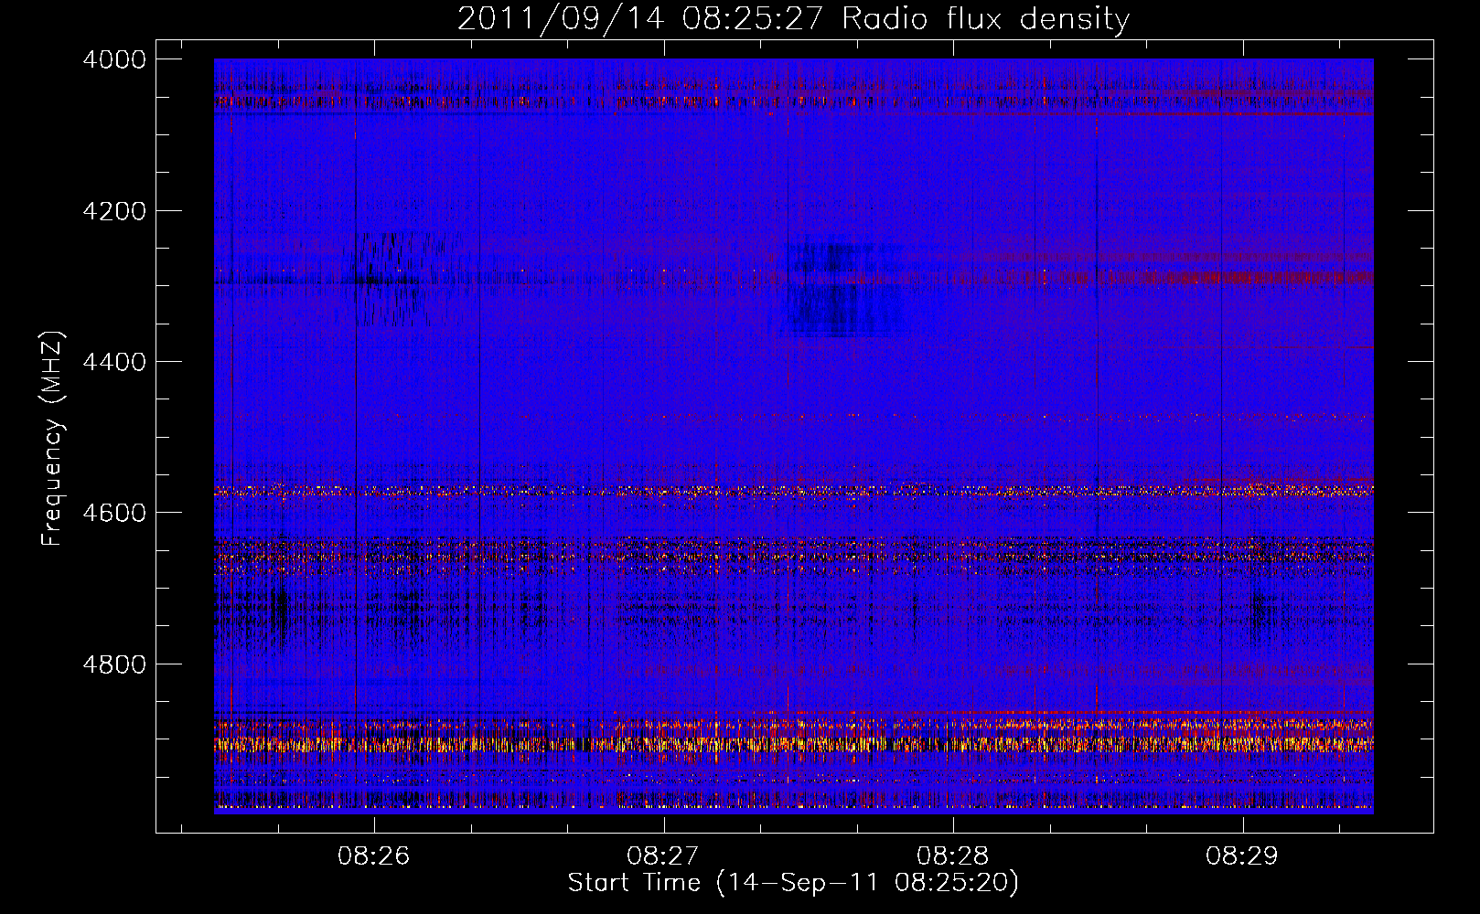Click the 'Frequency (MHZ)' axis title
1480x914 pixels.
tap(53, 439)
